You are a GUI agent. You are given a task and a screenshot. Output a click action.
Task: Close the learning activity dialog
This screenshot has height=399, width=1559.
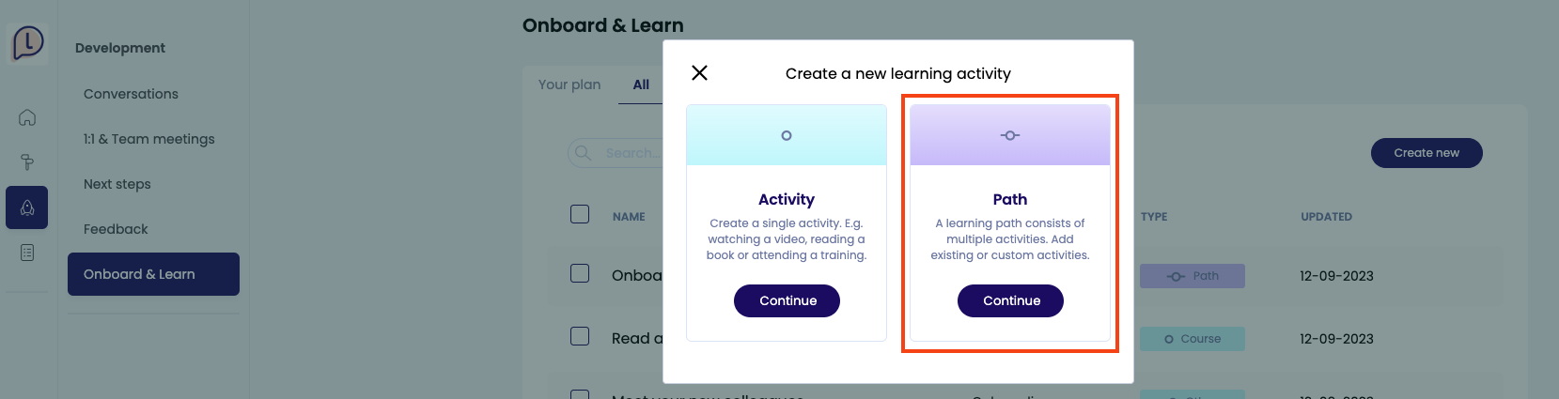tap(699, 73)
